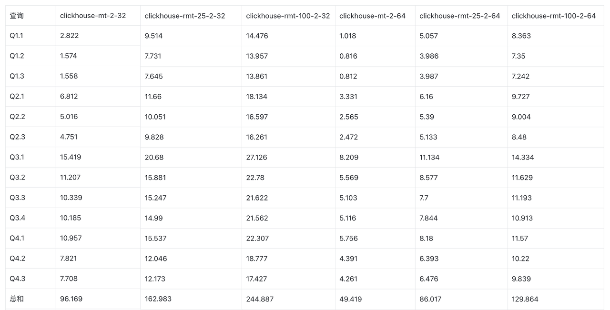Click the cell containing 96.169
The image size is (610, 310).
click(x=71, y=299)
